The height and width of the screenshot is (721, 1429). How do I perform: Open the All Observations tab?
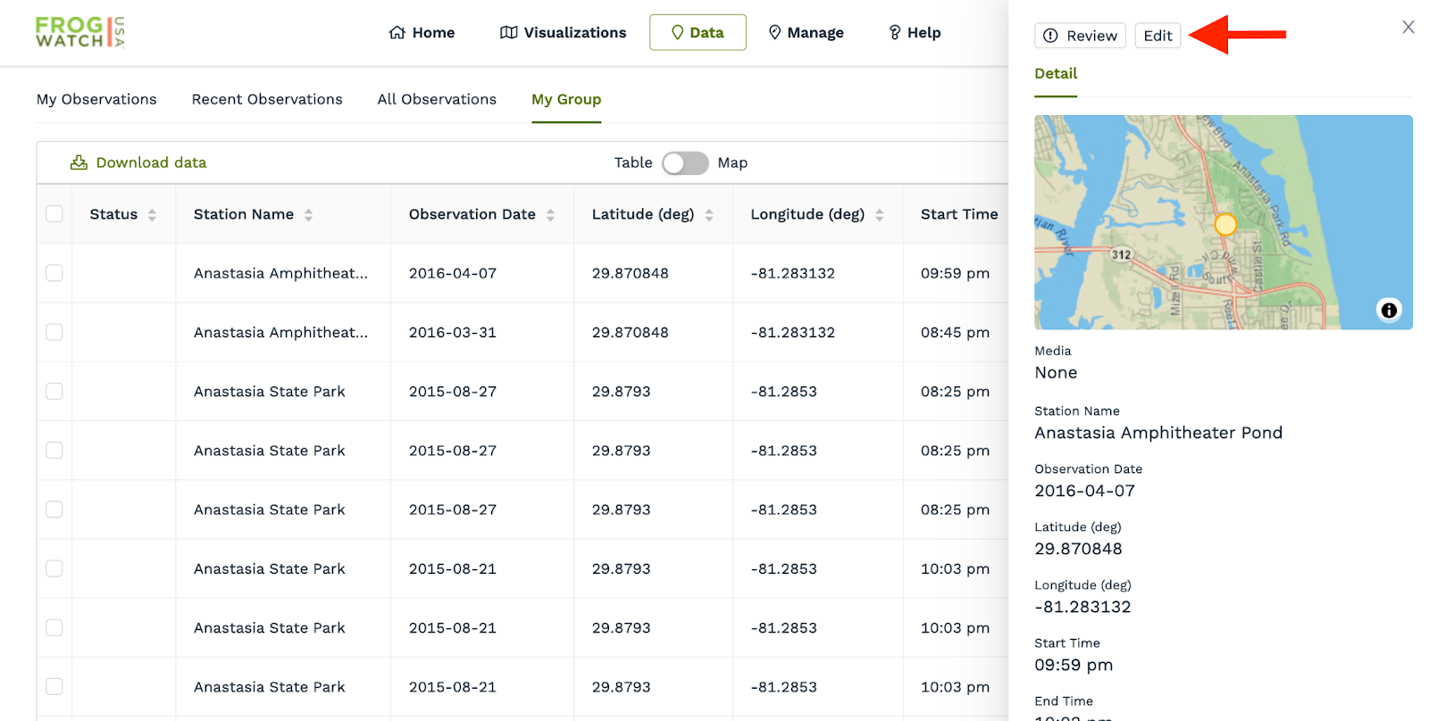[x=437, y=99]
